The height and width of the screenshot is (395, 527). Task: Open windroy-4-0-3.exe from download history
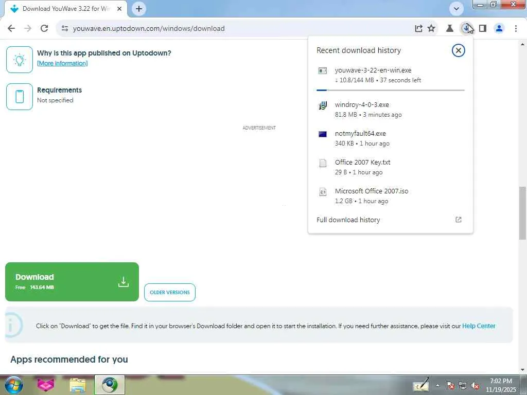point(391,110)
